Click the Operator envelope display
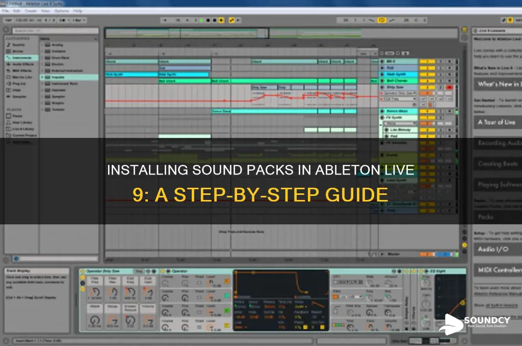 281,283
